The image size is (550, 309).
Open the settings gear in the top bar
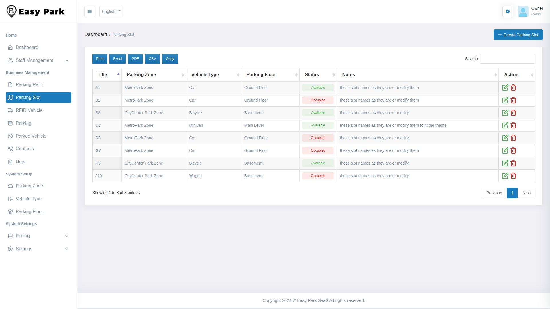coord(508,11)
